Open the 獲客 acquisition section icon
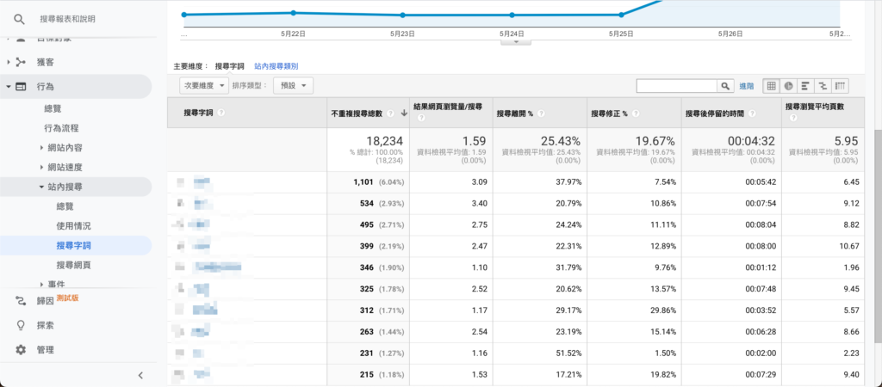Viewport: 882px width, 387px height. pyautogui.click(x=21, y=62)
